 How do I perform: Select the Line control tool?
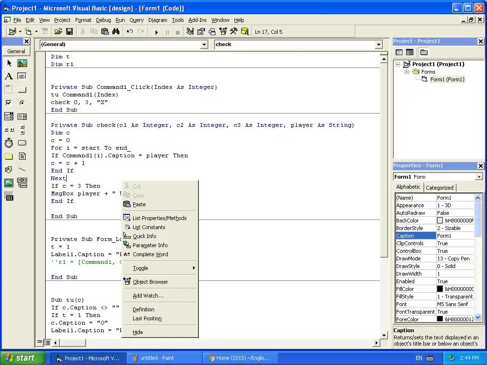tap(22, 170)
